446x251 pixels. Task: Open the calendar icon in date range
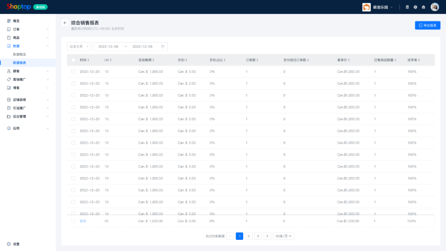click(163, 47)
